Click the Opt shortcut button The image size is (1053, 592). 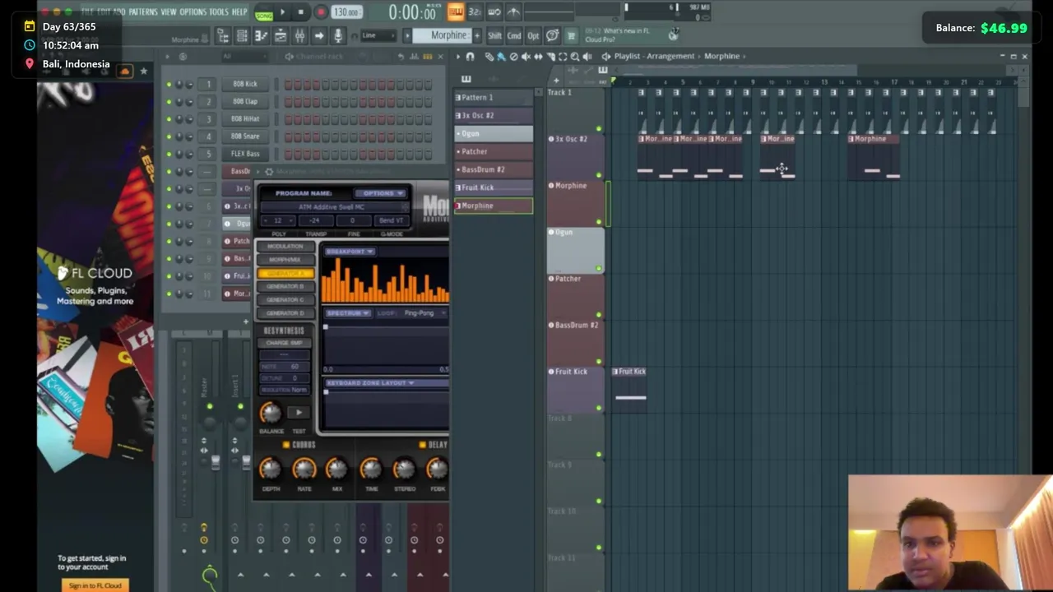[x=533, y=36]
